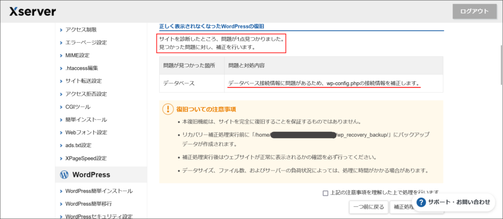Click 一つ前に戻る button
Viewport: 503px width, 219px height.
pos(368,207)
